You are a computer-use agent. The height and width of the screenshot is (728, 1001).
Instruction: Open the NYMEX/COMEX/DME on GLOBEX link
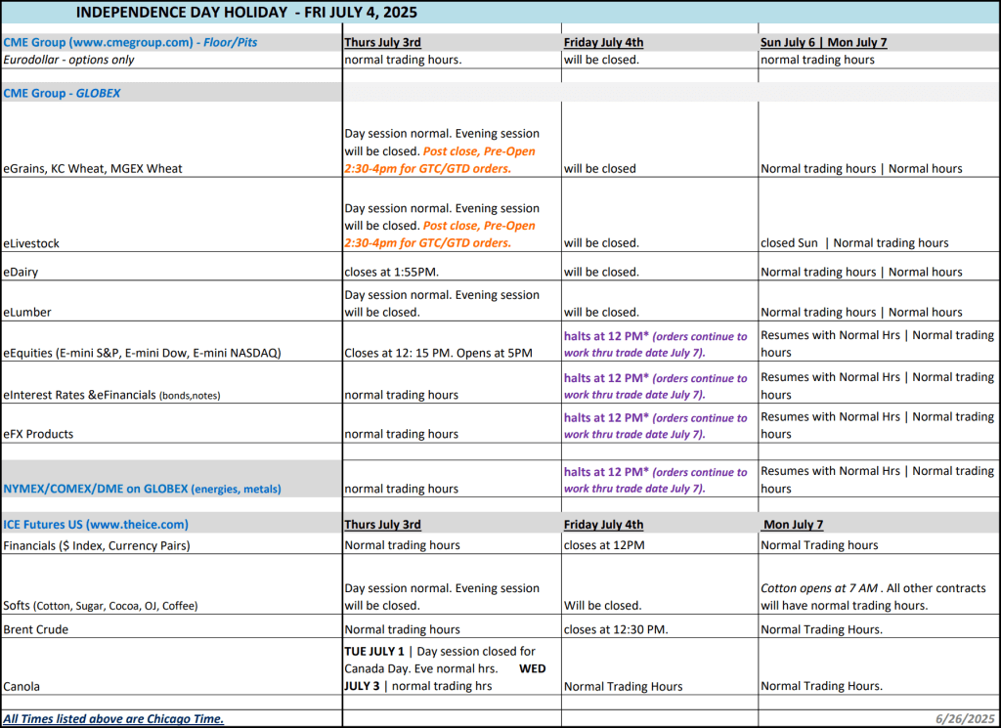[142, 489]
